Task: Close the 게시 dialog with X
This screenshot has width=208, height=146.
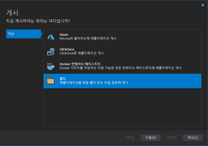Action: click(x=203, y=5)
